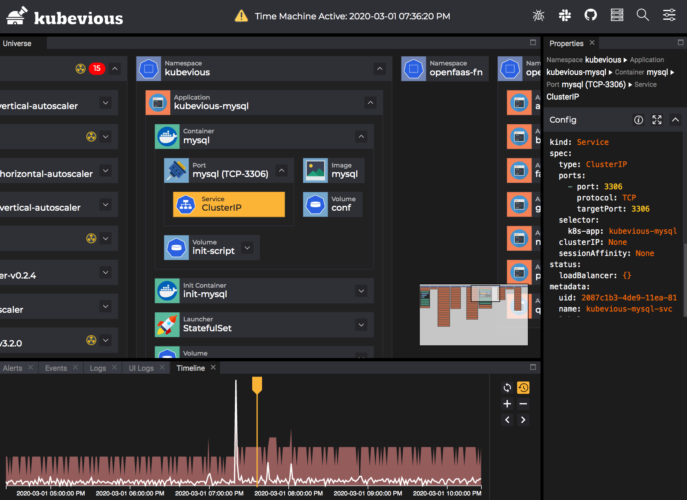Expand the init-script volume
The width and height of the screenshot is (687, 500).
(247, 248)
